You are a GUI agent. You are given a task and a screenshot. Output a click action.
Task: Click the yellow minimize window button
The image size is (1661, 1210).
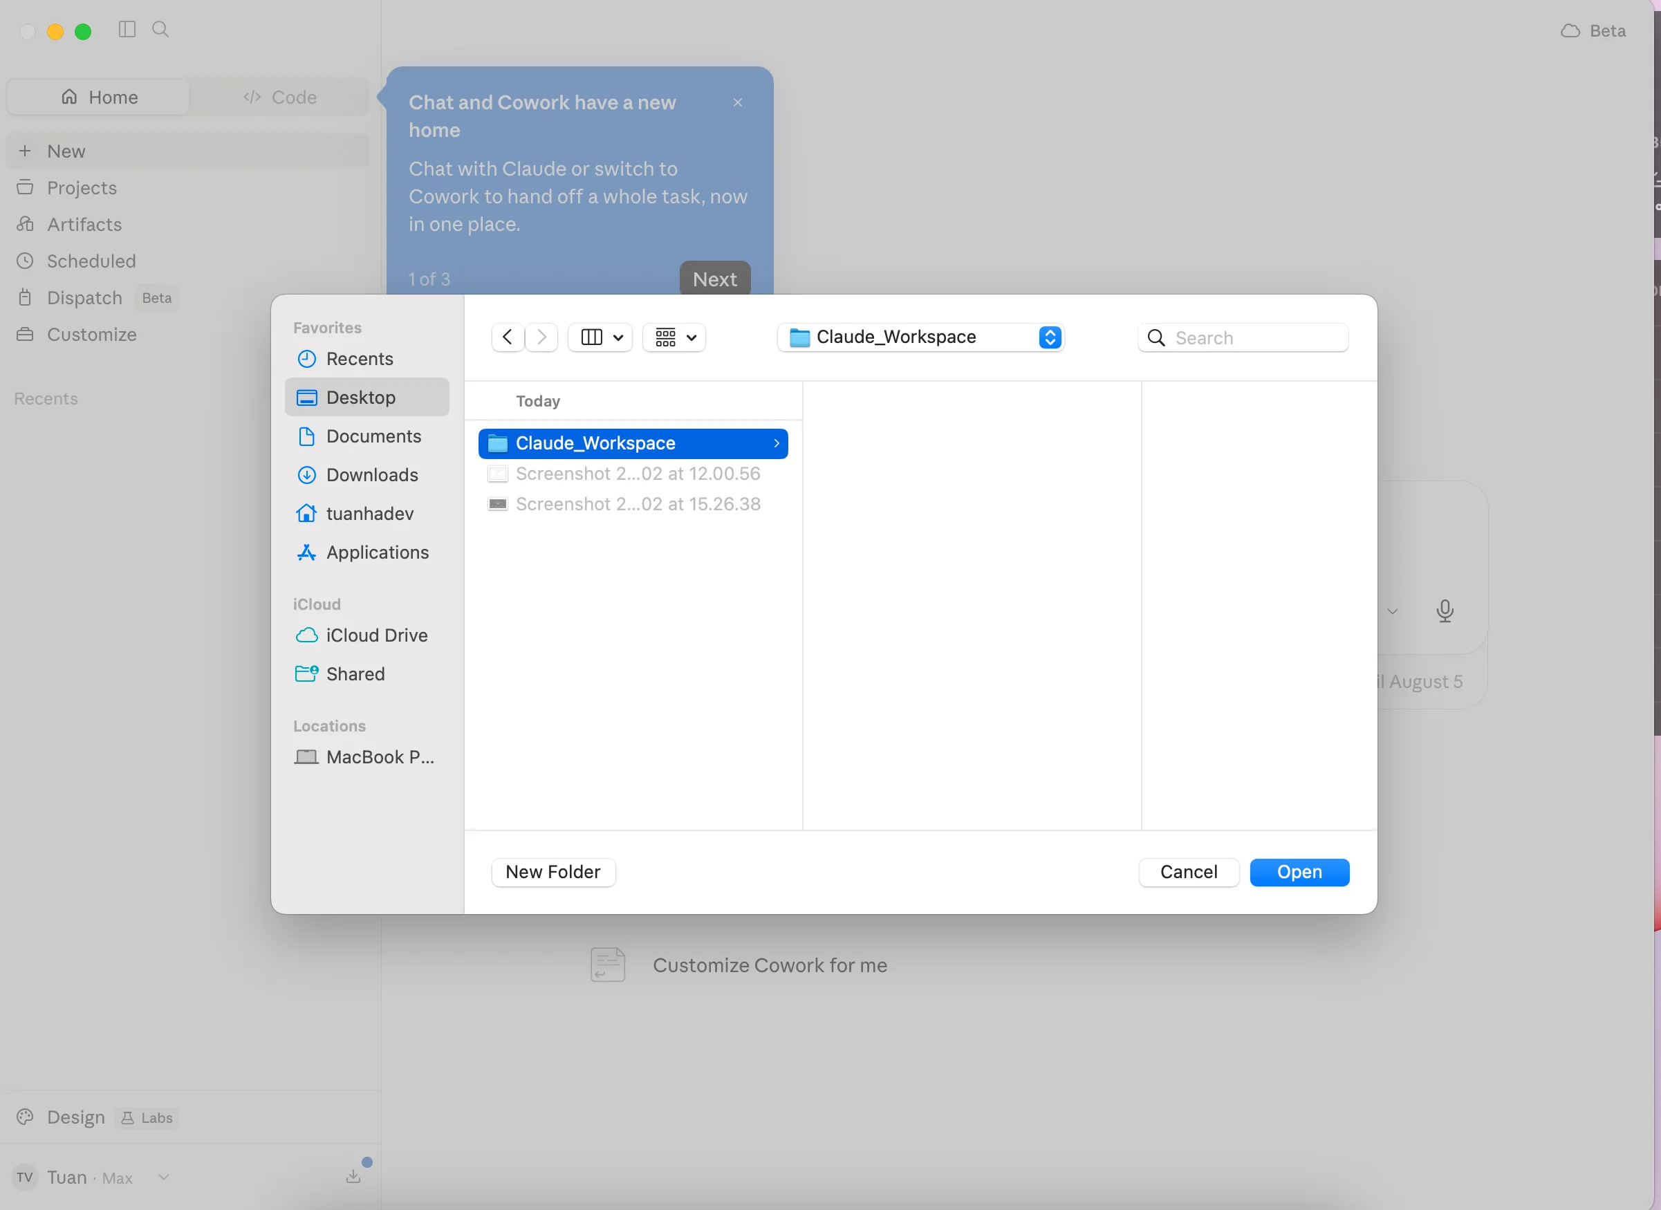(55, 32)
